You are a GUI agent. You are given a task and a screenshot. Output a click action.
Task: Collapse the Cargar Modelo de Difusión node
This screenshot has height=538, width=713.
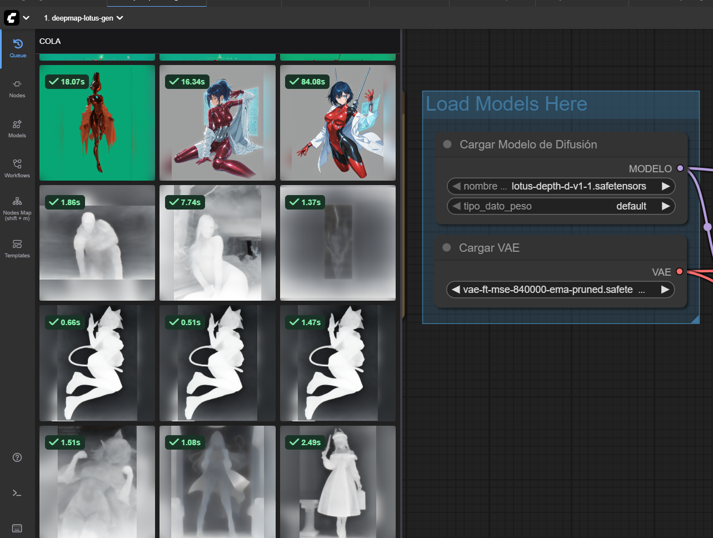tap(447, 145)
